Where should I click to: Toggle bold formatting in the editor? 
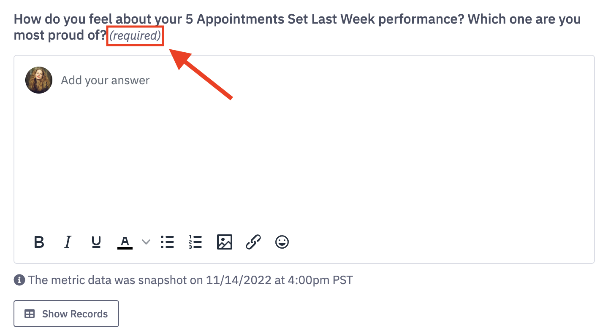39,242
